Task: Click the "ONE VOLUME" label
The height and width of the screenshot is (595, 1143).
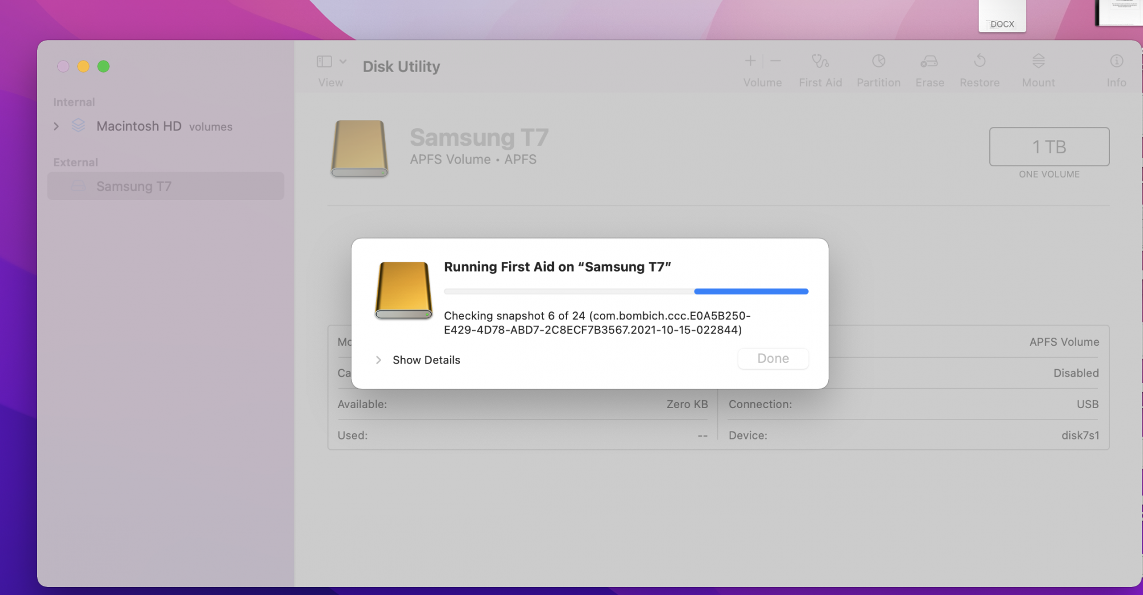Action: point(1049,174)
